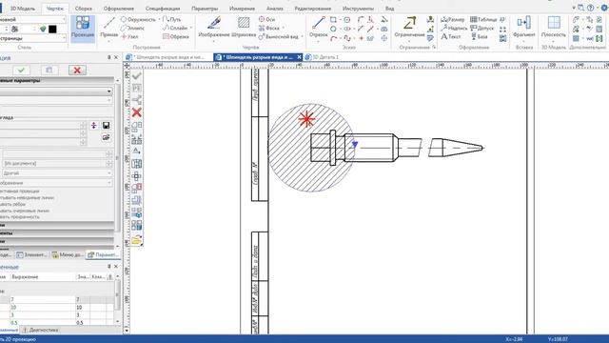Choose the Окружность circle tool
This screenshot has height=343, width=609.
click(138, 19)
